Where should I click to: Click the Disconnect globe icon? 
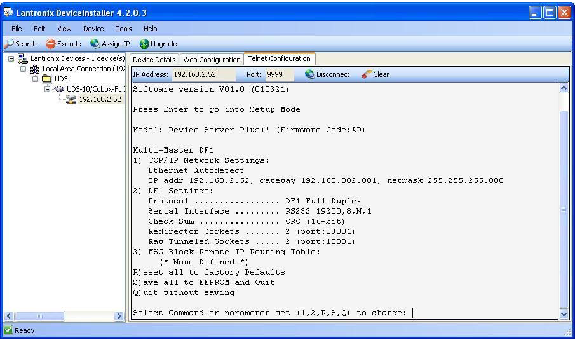click(309, 74)
